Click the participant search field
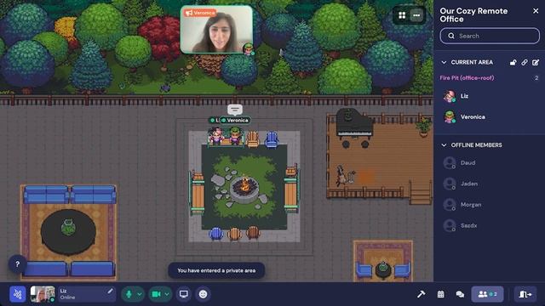The image size is (545, 306). [x=490, y=36]
